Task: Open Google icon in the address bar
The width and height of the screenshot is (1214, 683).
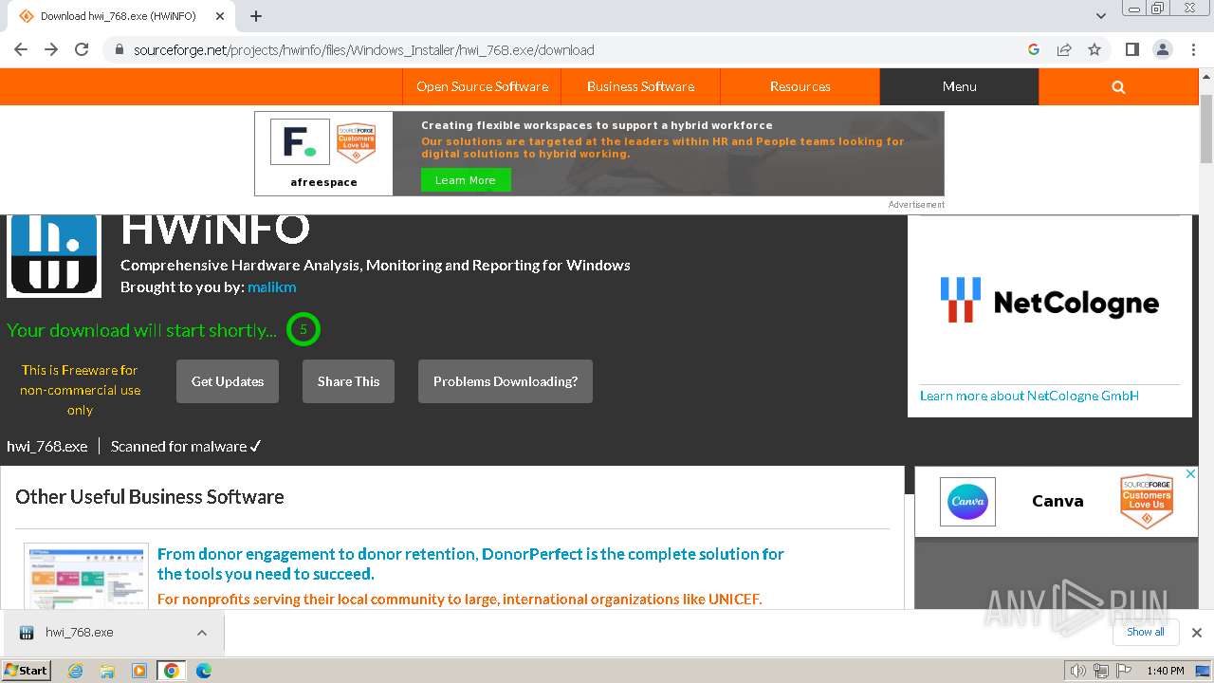Action: (1034, 49)
